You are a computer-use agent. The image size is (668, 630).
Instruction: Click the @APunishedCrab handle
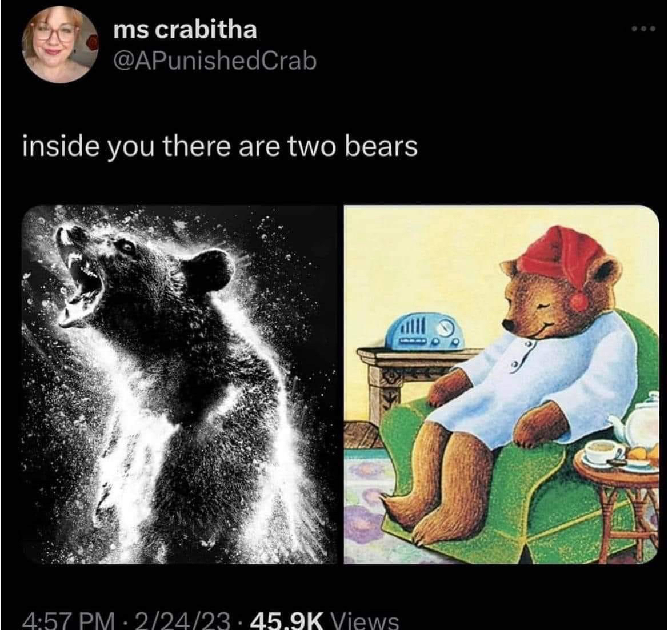[x=215, y=62]
